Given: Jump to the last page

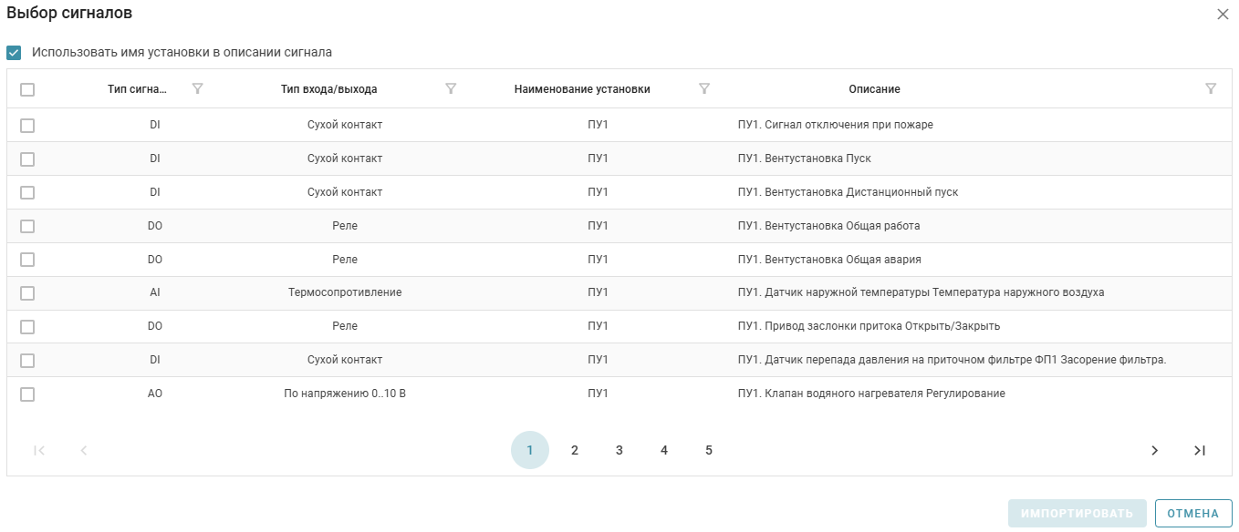Looking at the screenshot, I should click(x=1200, y=450).
